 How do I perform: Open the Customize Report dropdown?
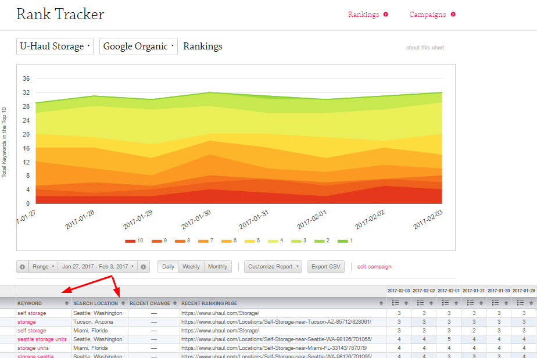tap(273, 267)
